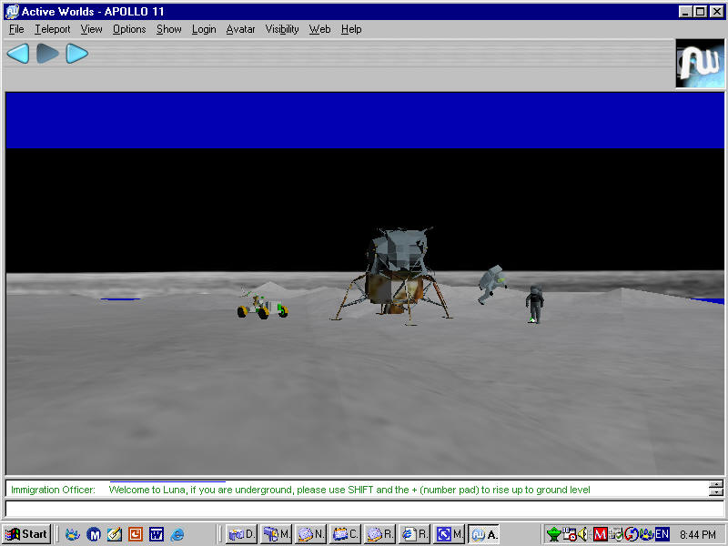The image size is (728, 546).
Task: Open the Show menu
Action: click(x=168, y=29)
